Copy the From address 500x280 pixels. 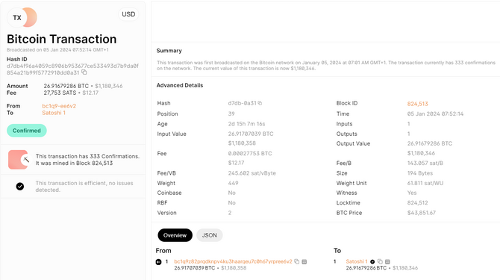[297, 261]
